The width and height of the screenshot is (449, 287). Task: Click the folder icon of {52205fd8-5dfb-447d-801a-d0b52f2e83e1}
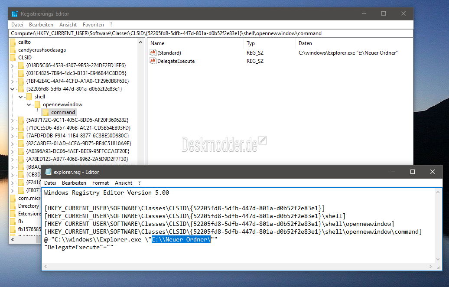21,89
